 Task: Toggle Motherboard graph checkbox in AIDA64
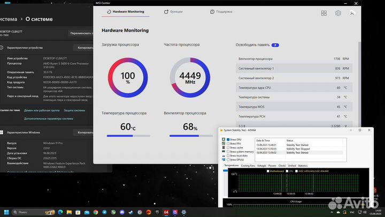click(268, 171)
